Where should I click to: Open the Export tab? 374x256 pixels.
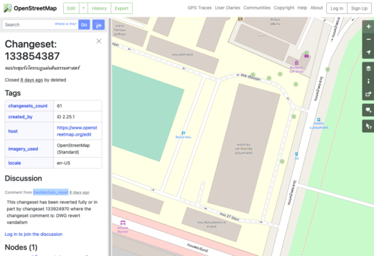pos(122,8)
